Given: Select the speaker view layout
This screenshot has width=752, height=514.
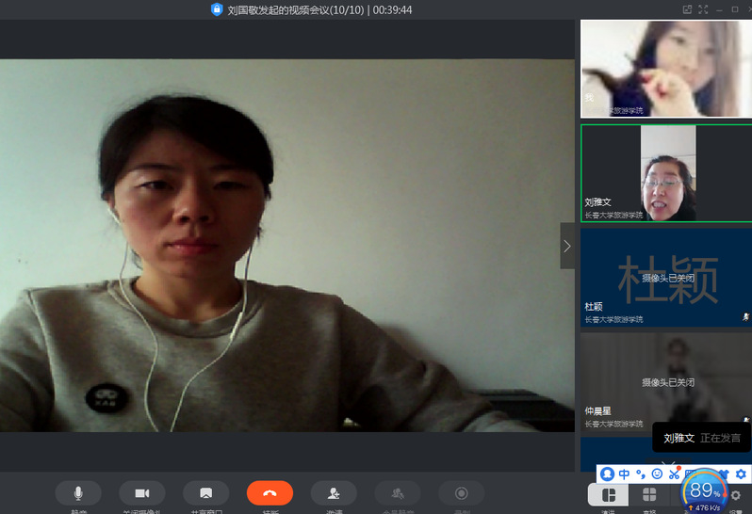Looking at the screenshot, I should tap(608, 495).
